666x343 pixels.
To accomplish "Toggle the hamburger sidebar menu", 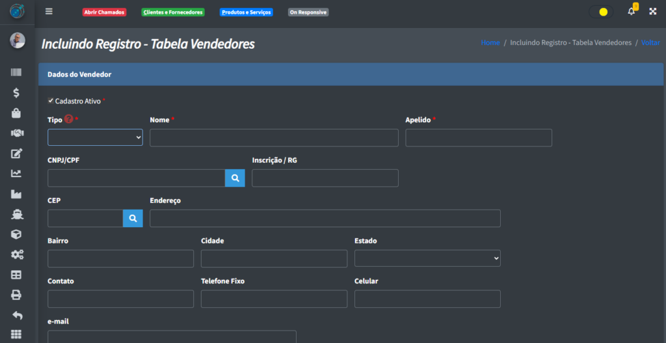I will [49, 12].
